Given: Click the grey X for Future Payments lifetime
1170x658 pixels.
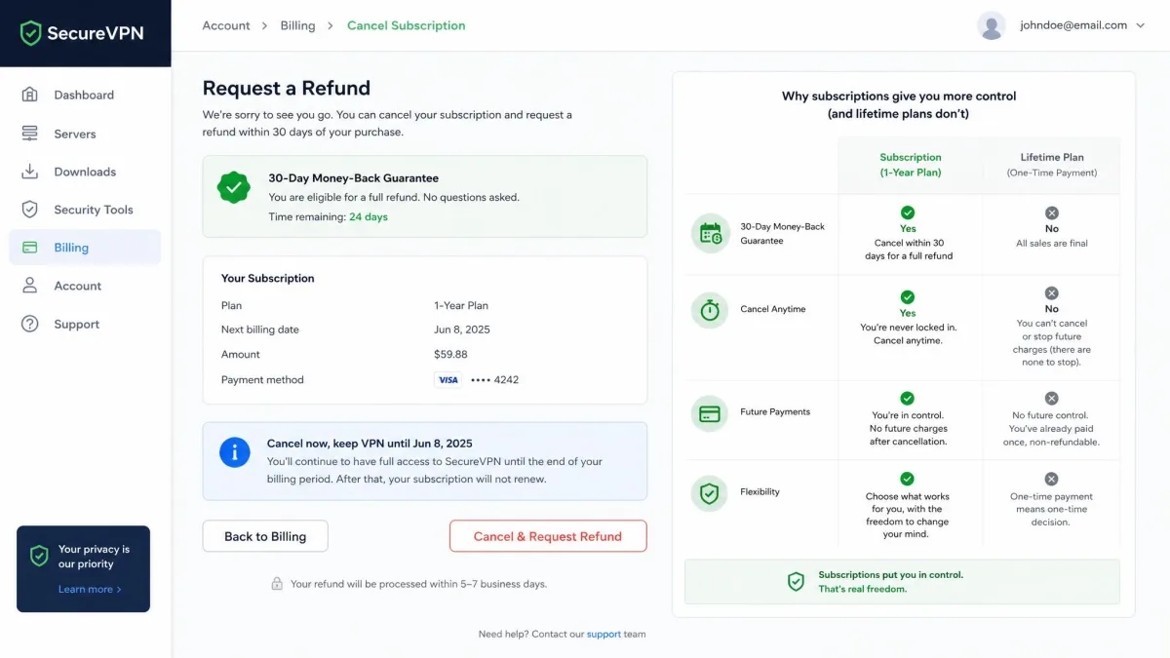Looking at the screenshot, I should coord(1051,399).
